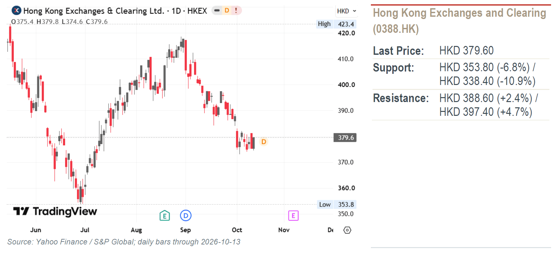Click the HKEX symbol logo icon

[x=16, y=11]
